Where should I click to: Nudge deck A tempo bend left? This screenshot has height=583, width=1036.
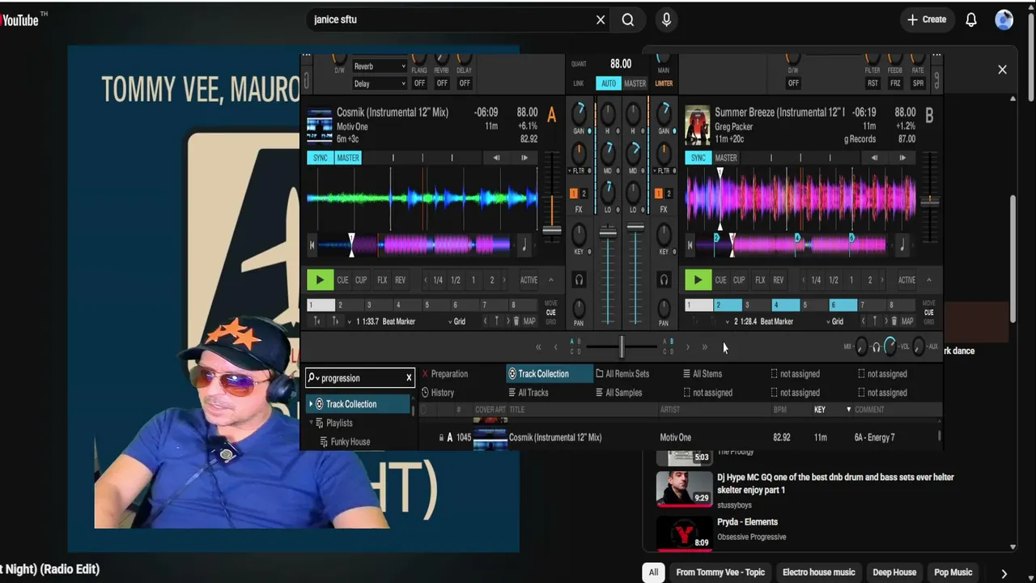tap(496, 158)
